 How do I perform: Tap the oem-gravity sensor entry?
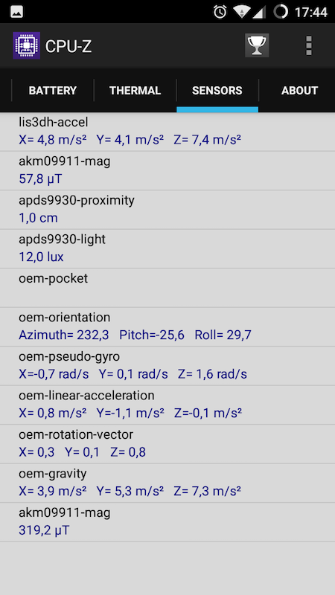[167, 483]
